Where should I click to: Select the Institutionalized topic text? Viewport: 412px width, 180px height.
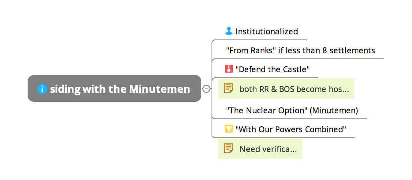click(x=266, y=31)
